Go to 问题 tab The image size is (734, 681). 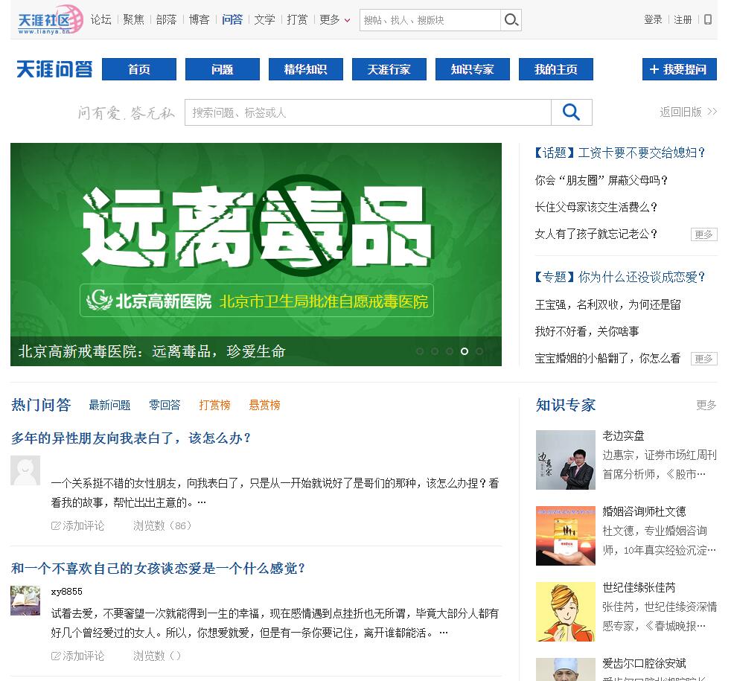[223, 69]
